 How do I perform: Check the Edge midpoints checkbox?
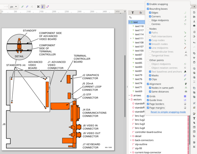click(150, 20)
